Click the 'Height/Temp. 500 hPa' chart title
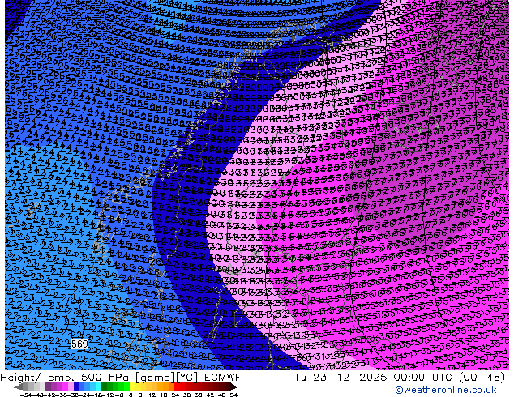Image resolution: width=514 pixels, height=397 pixels. 65,378
